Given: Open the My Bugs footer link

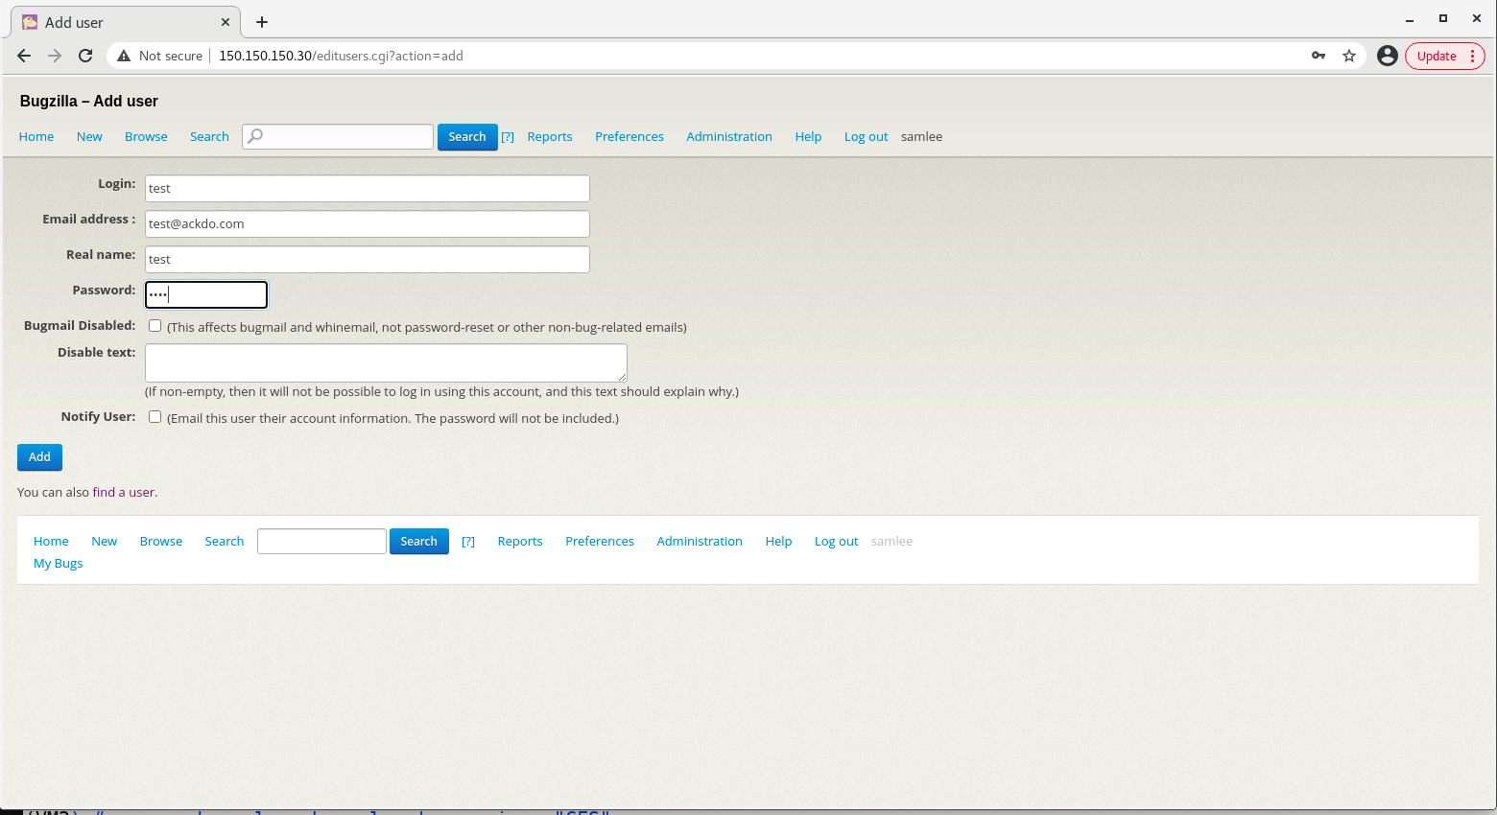Looking at the screenshot, I should pos(58,564).
